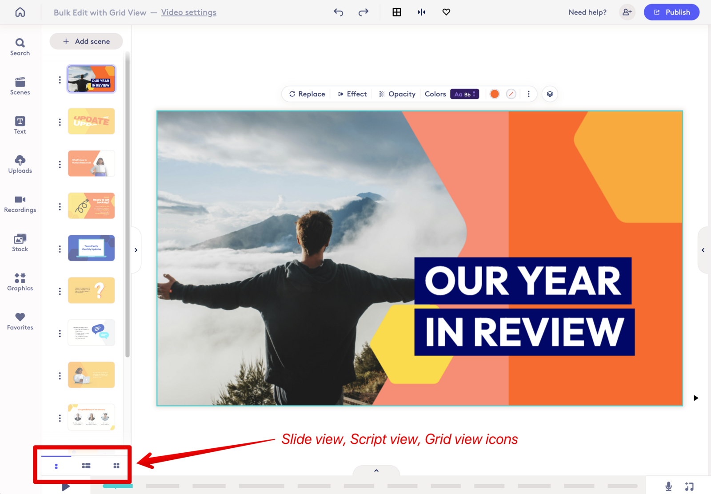Select the Our Year in Review thumbnail
The width and height of the screenshot is (711, 494).
(92, 79)
